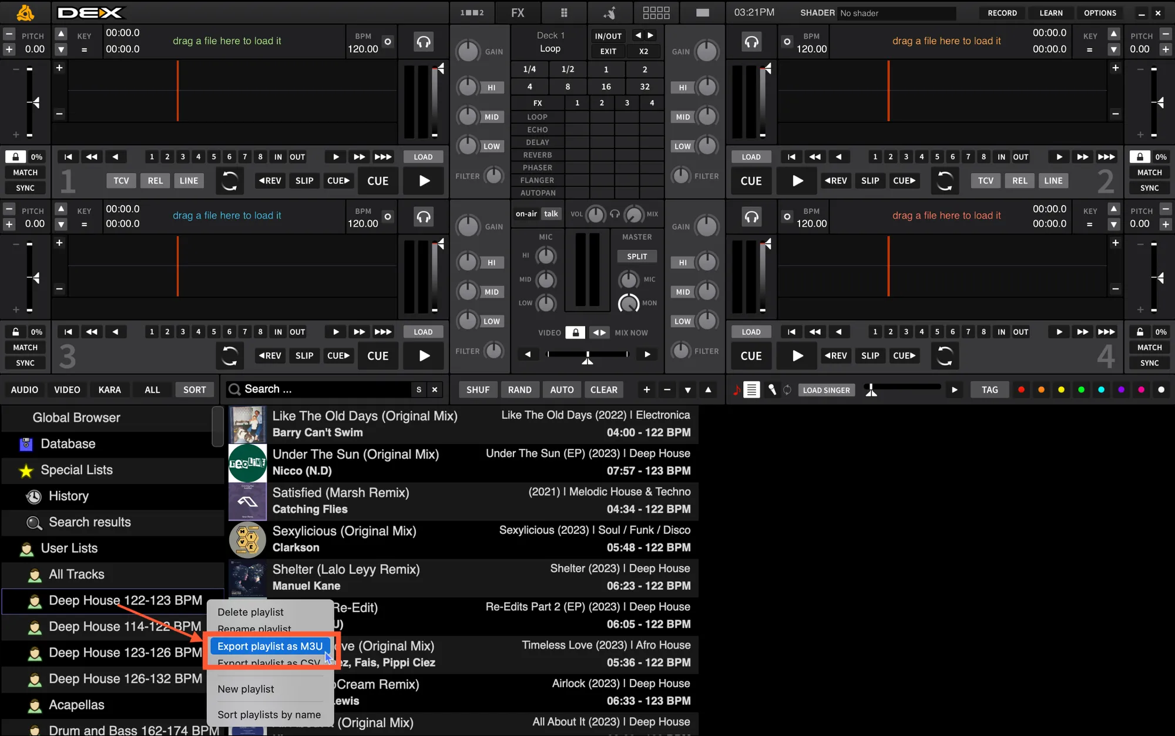Pick the red tag color dot

coord(1022,389)
